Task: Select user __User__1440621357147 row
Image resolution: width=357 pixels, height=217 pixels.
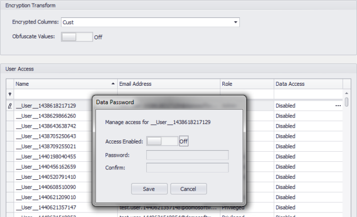Action: tap(174, 207)
